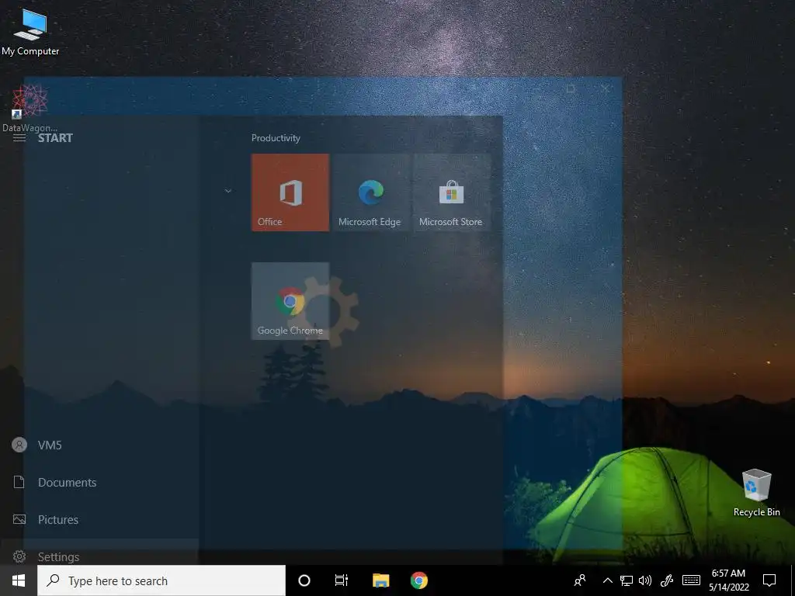Open the Microsoft Store tile
795x596 pixels.
tap(451, 192)
